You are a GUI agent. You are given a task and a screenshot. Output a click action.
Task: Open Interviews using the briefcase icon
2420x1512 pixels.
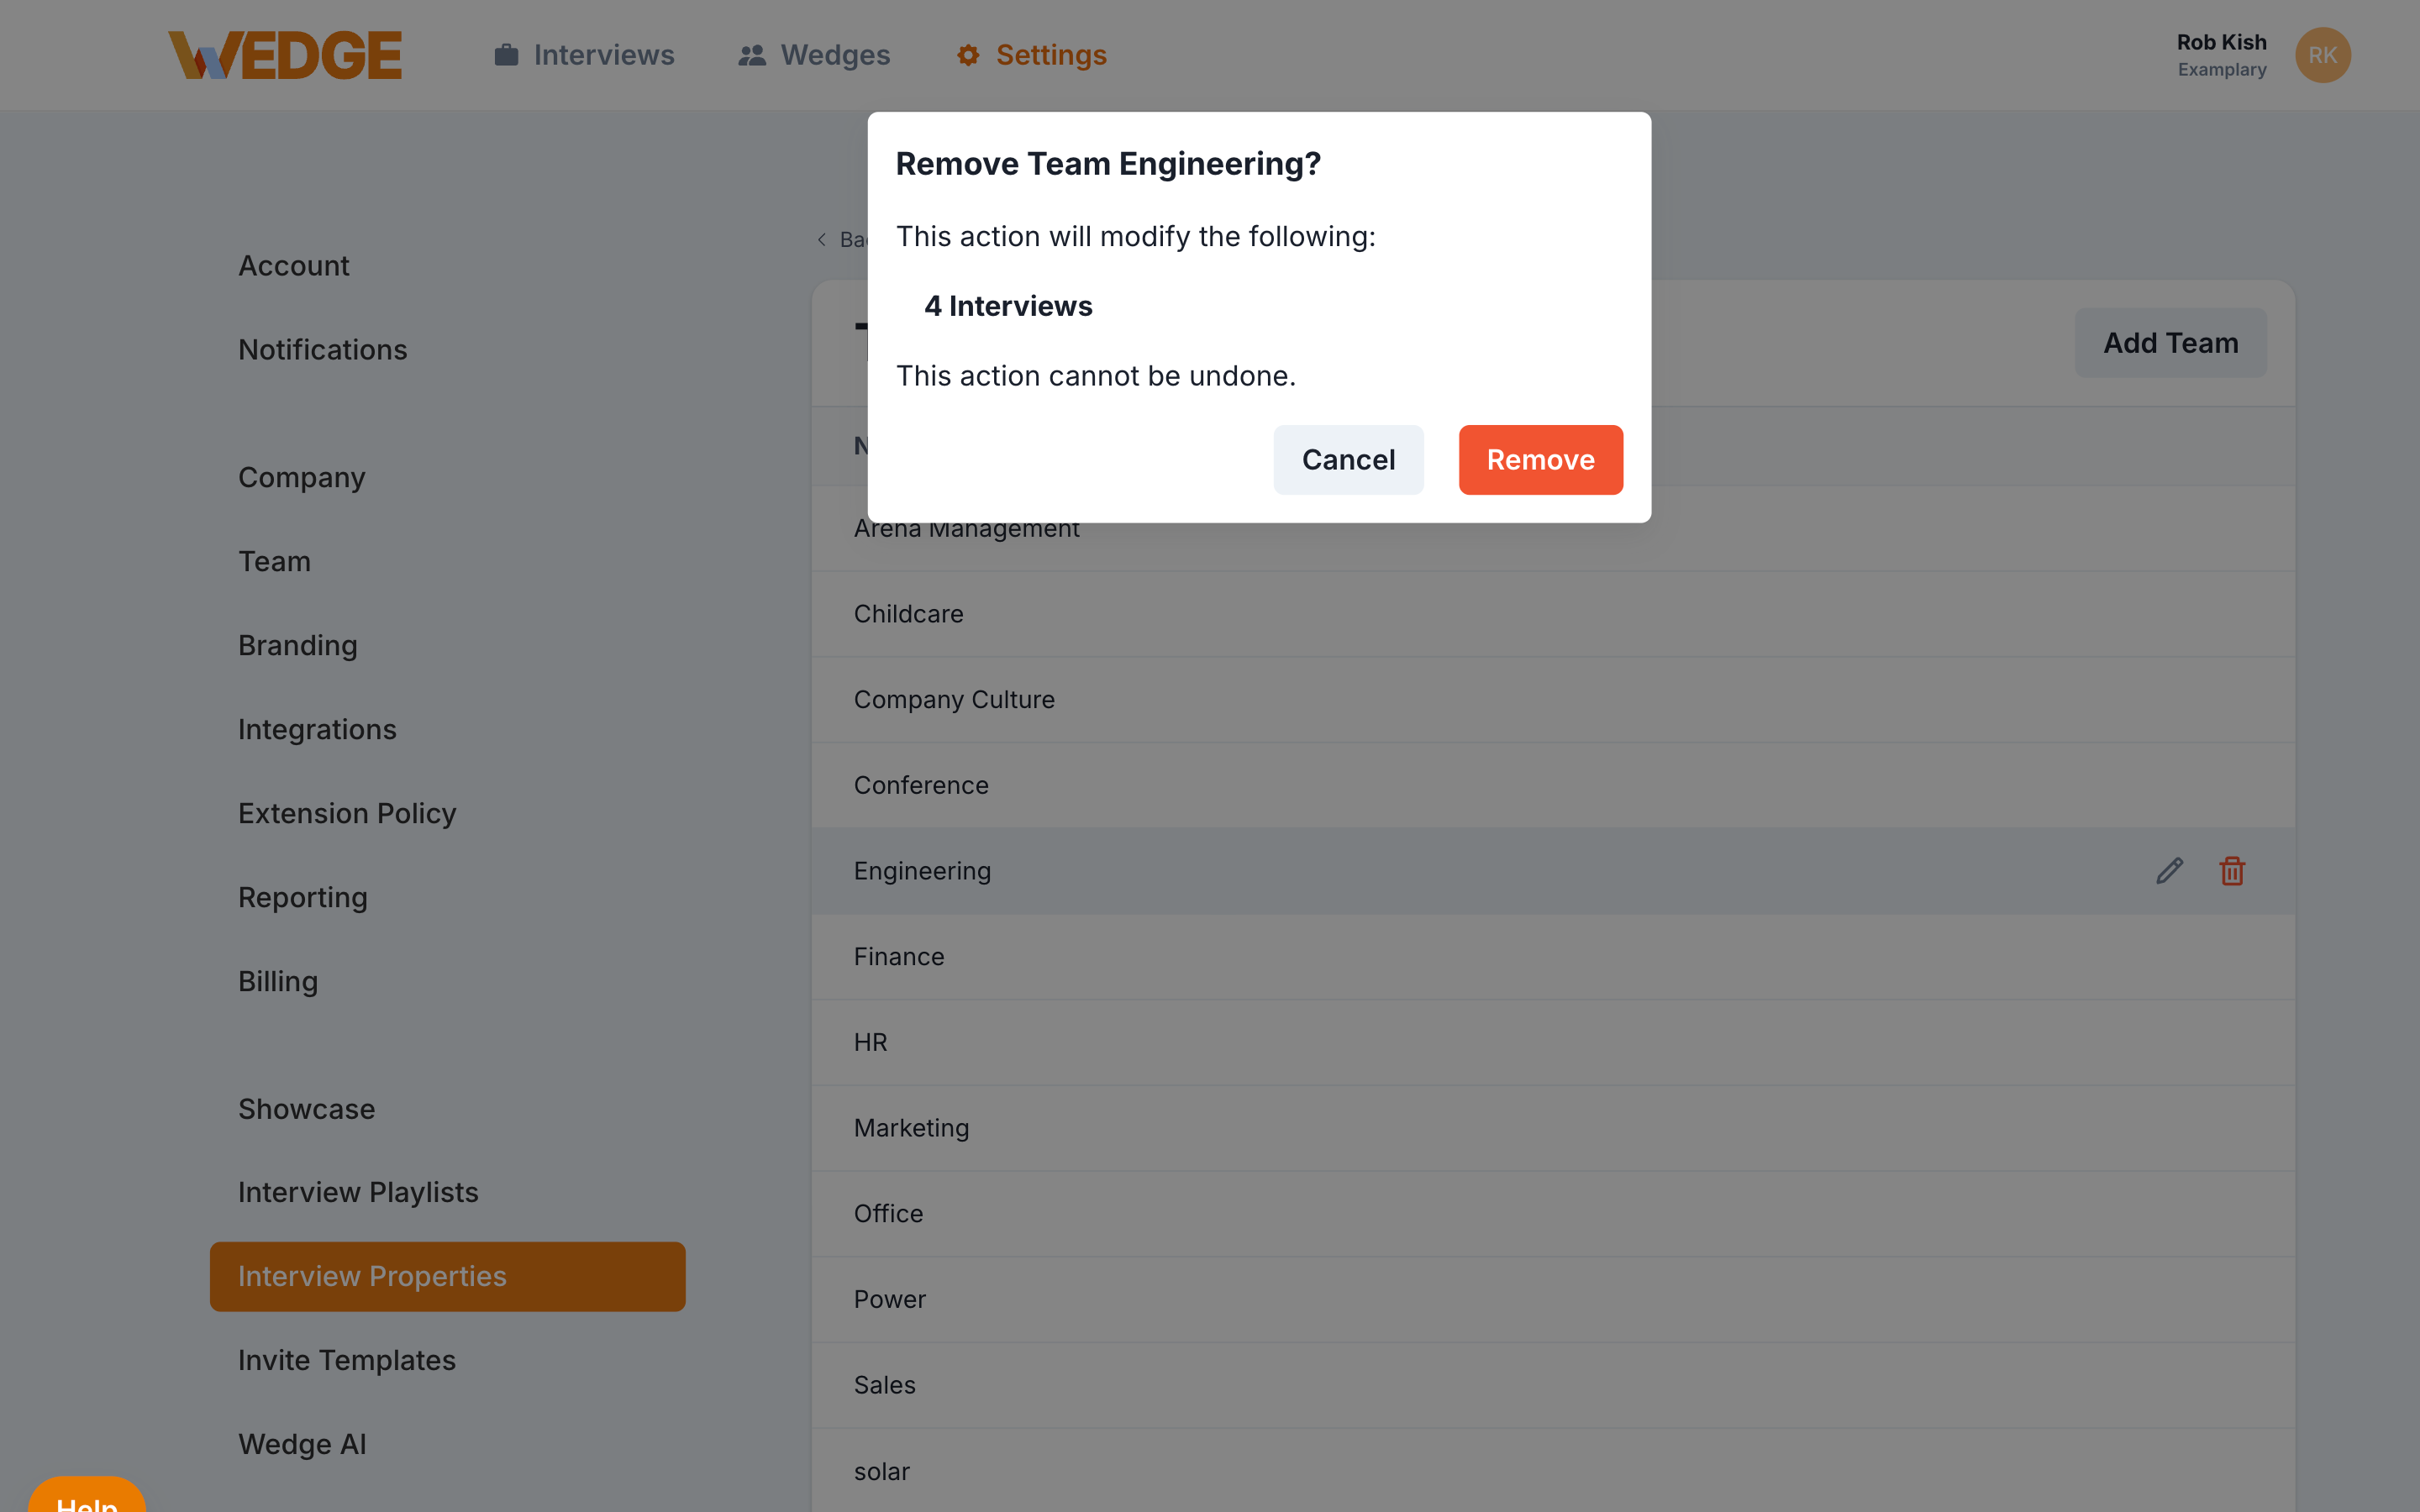coord(585,55)
